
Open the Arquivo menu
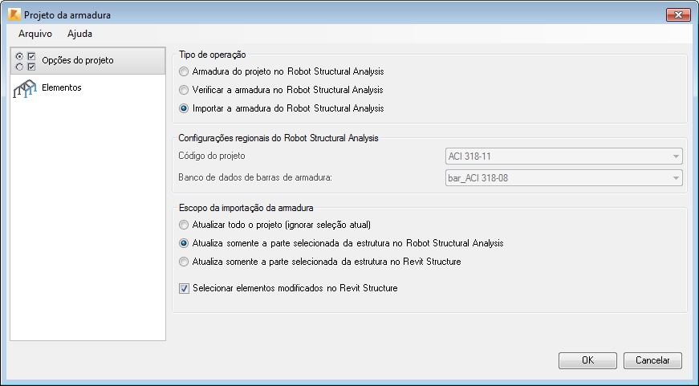(x=35, y=34)
